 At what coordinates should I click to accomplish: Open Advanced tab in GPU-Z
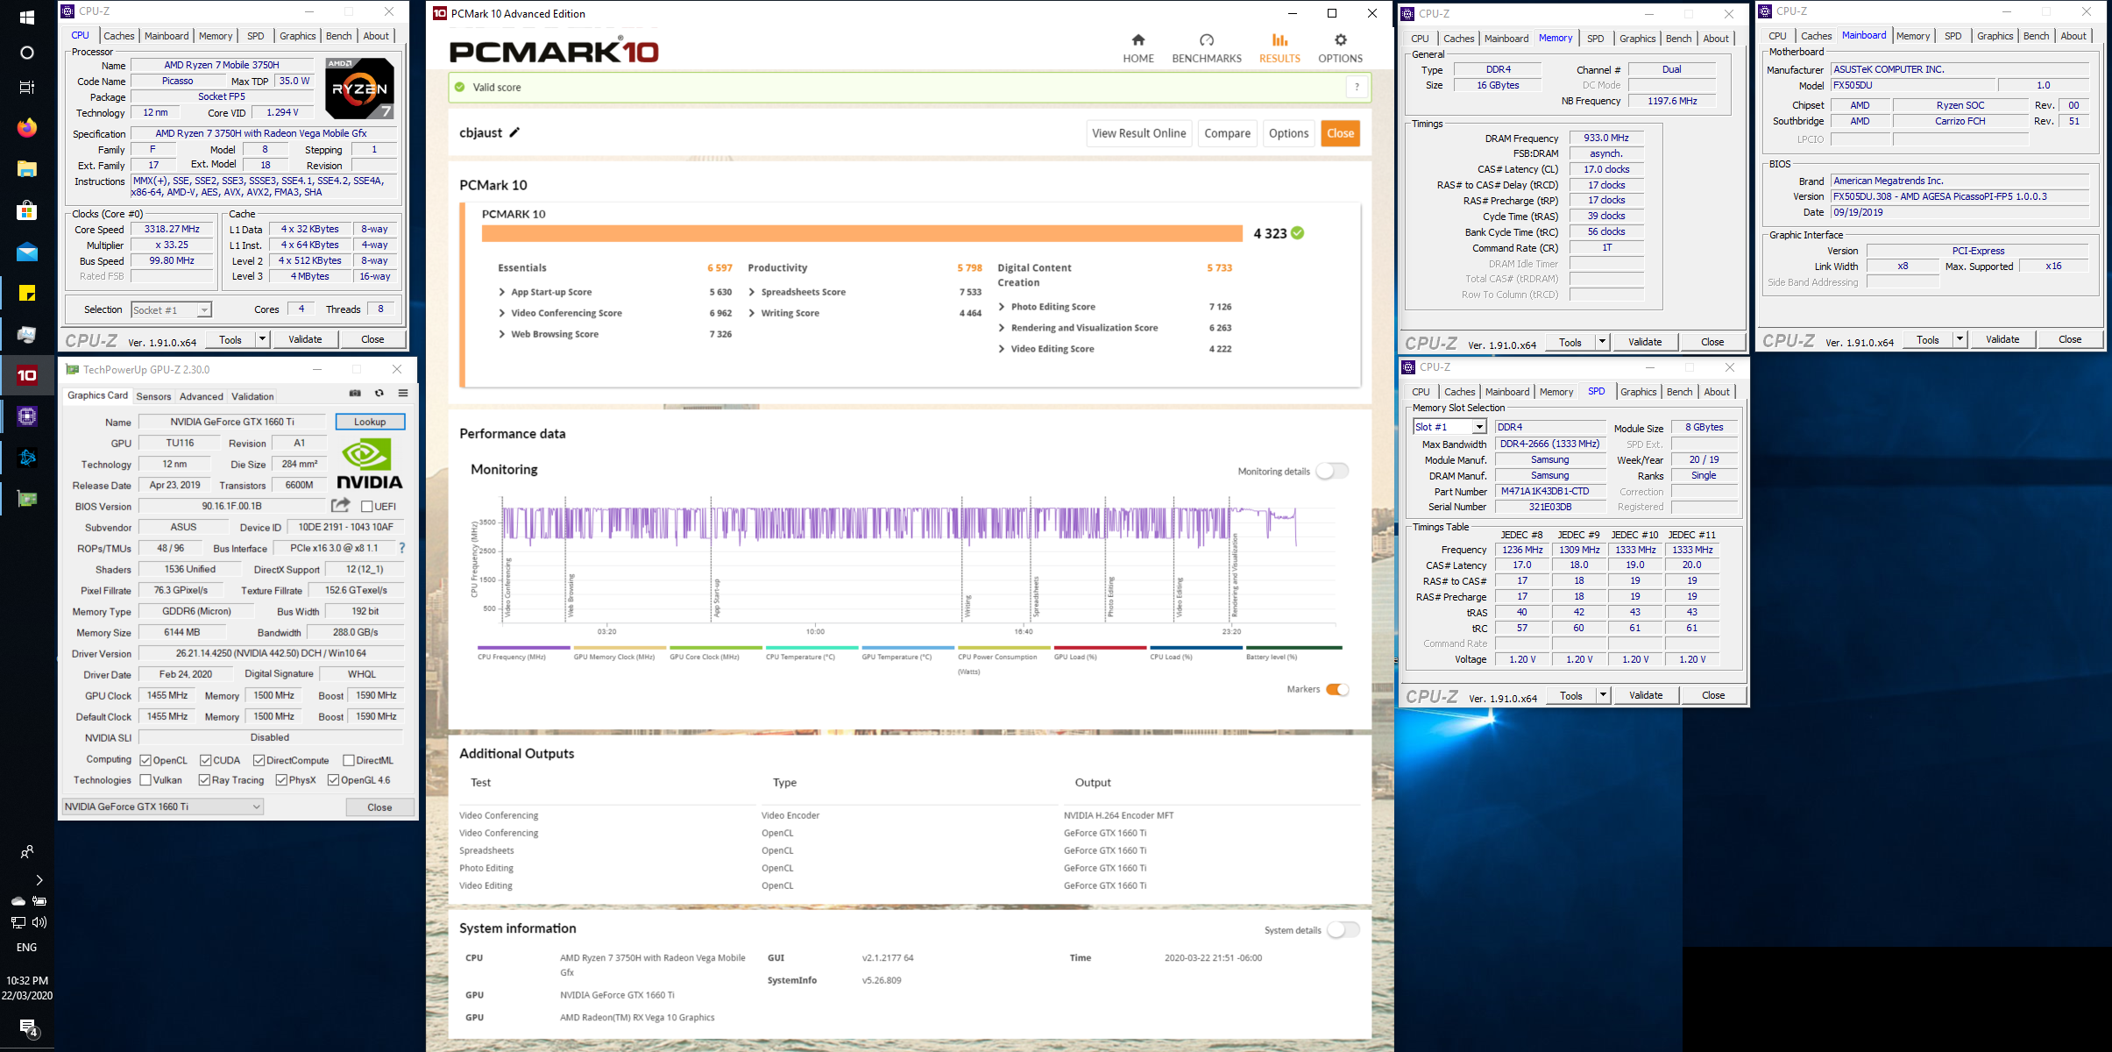(x=201, y=396)
